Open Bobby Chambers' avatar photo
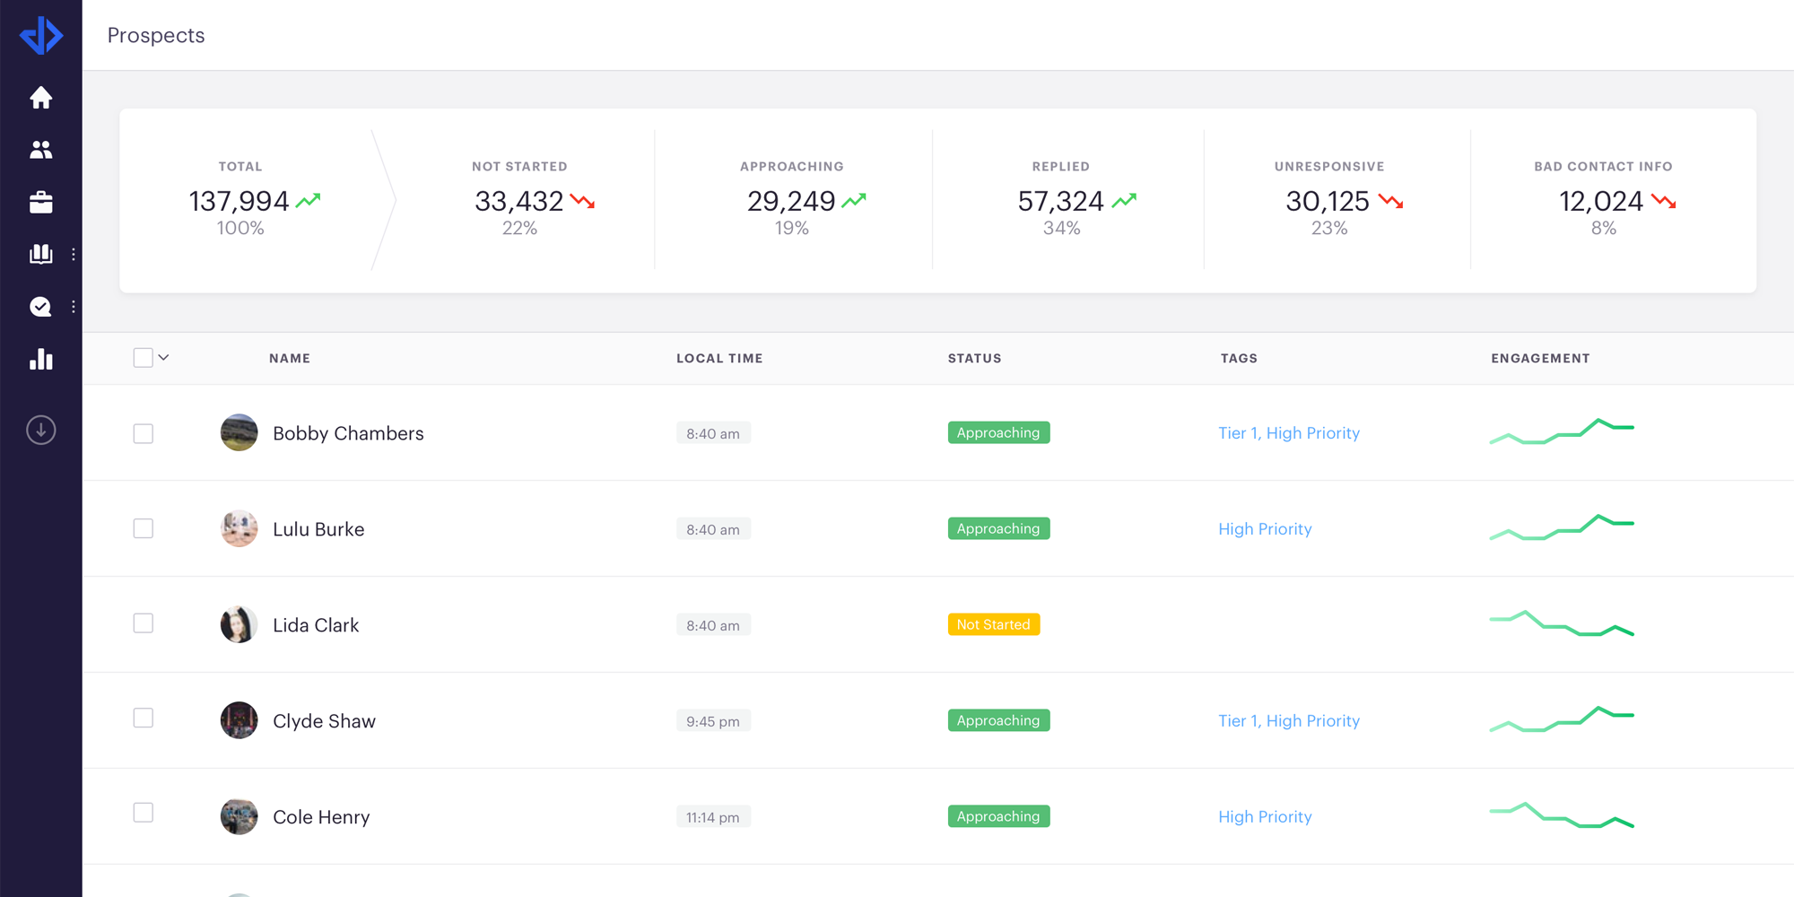 click(x=239, y=432)
